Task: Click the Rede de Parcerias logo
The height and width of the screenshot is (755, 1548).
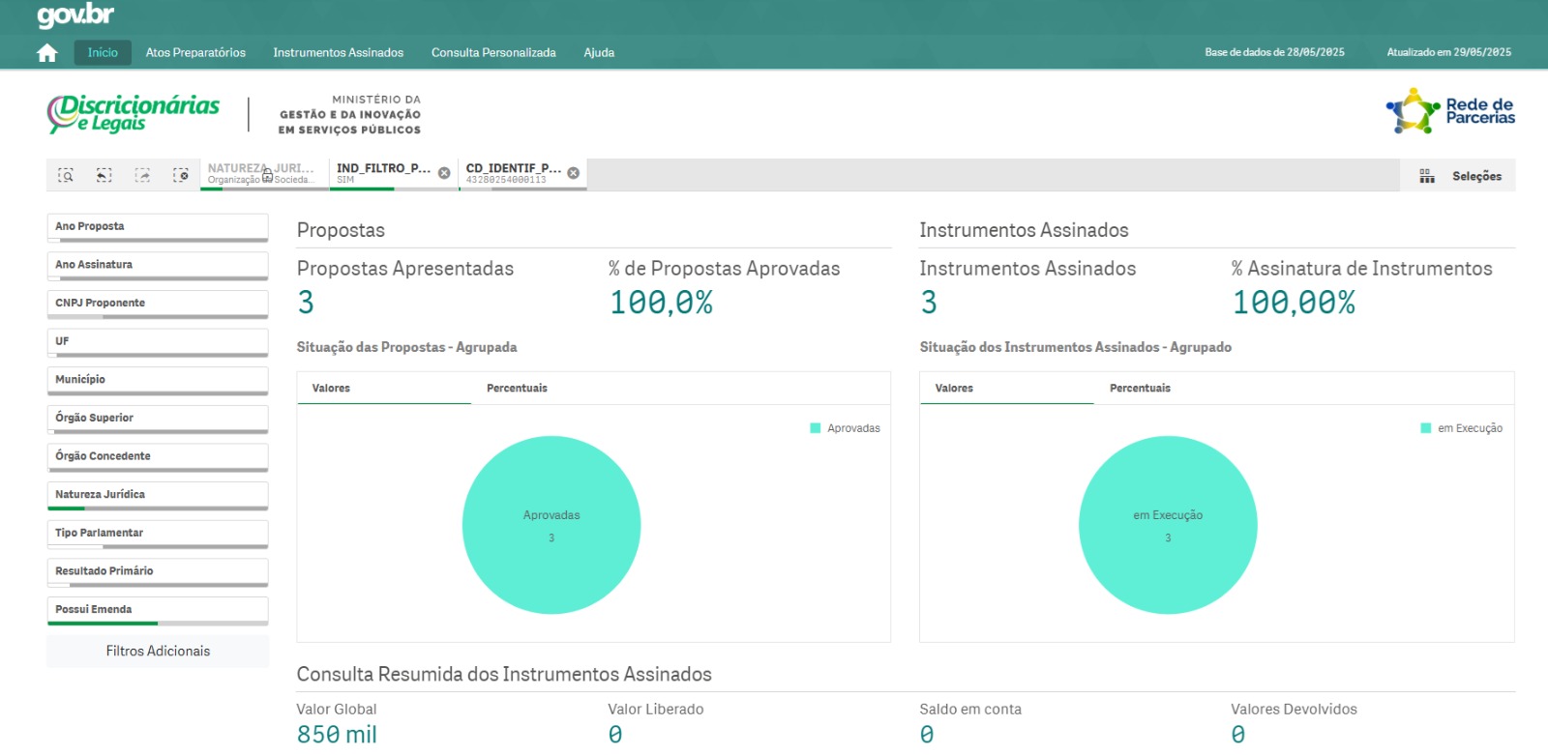Action: pos(1450,111)
